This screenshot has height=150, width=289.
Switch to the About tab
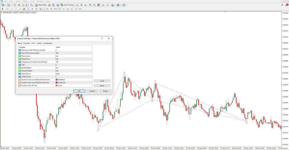click(20, 43)
